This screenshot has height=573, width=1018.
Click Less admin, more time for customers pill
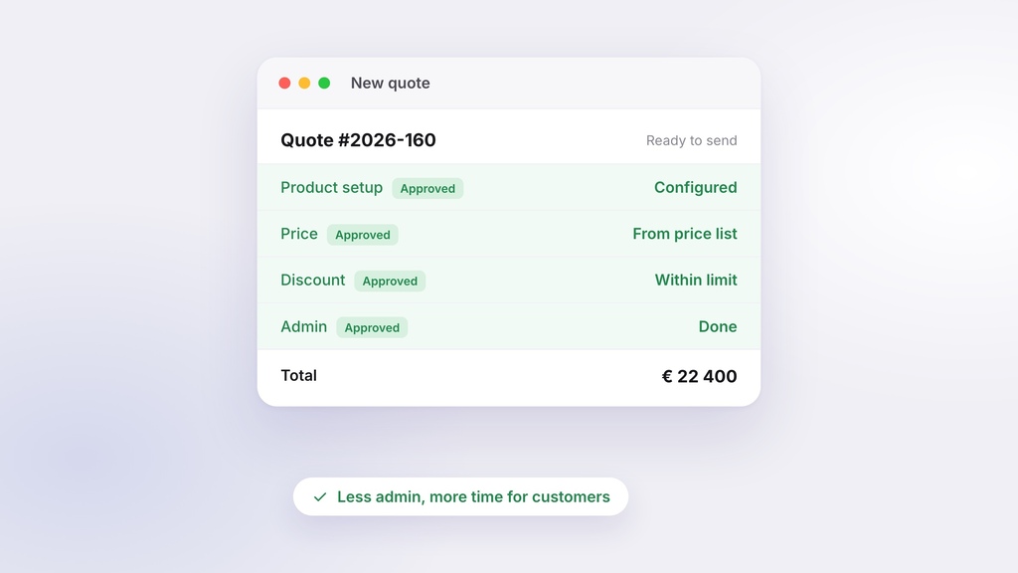coord(461,497)
